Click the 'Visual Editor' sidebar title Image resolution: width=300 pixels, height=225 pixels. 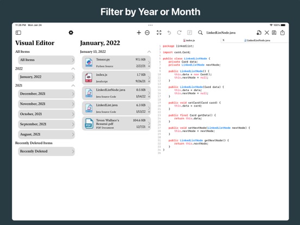(x=35, y=43)
